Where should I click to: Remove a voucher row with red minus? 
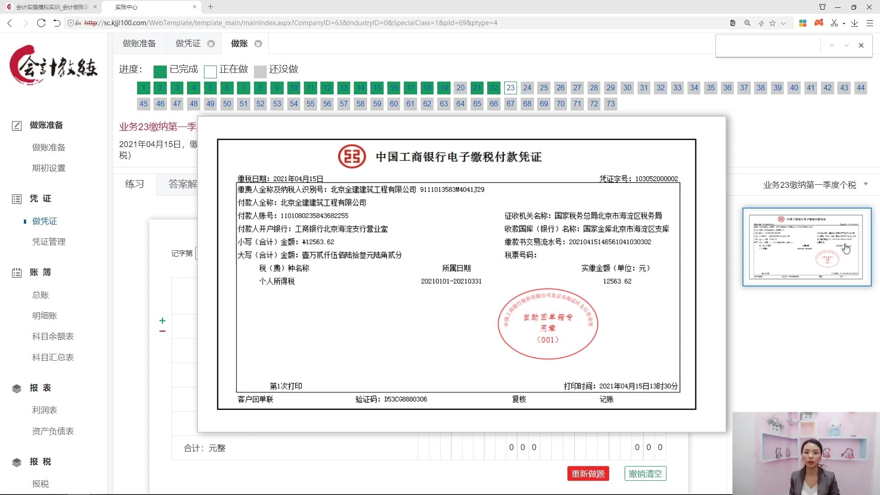click(162, 331)
